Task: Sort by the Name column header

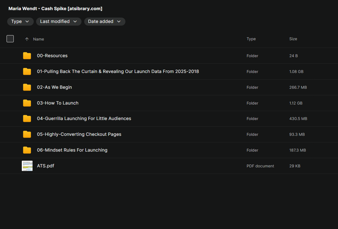Action: tap(39, 39)
